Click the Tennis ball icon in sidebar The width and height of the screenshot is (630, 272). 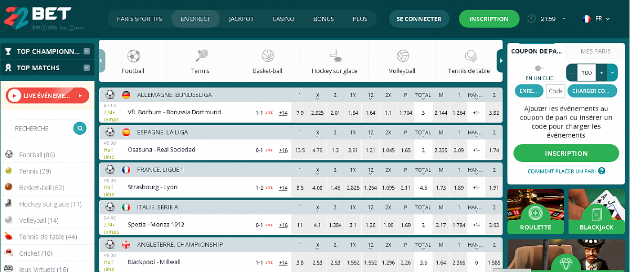tap(9, 171)
